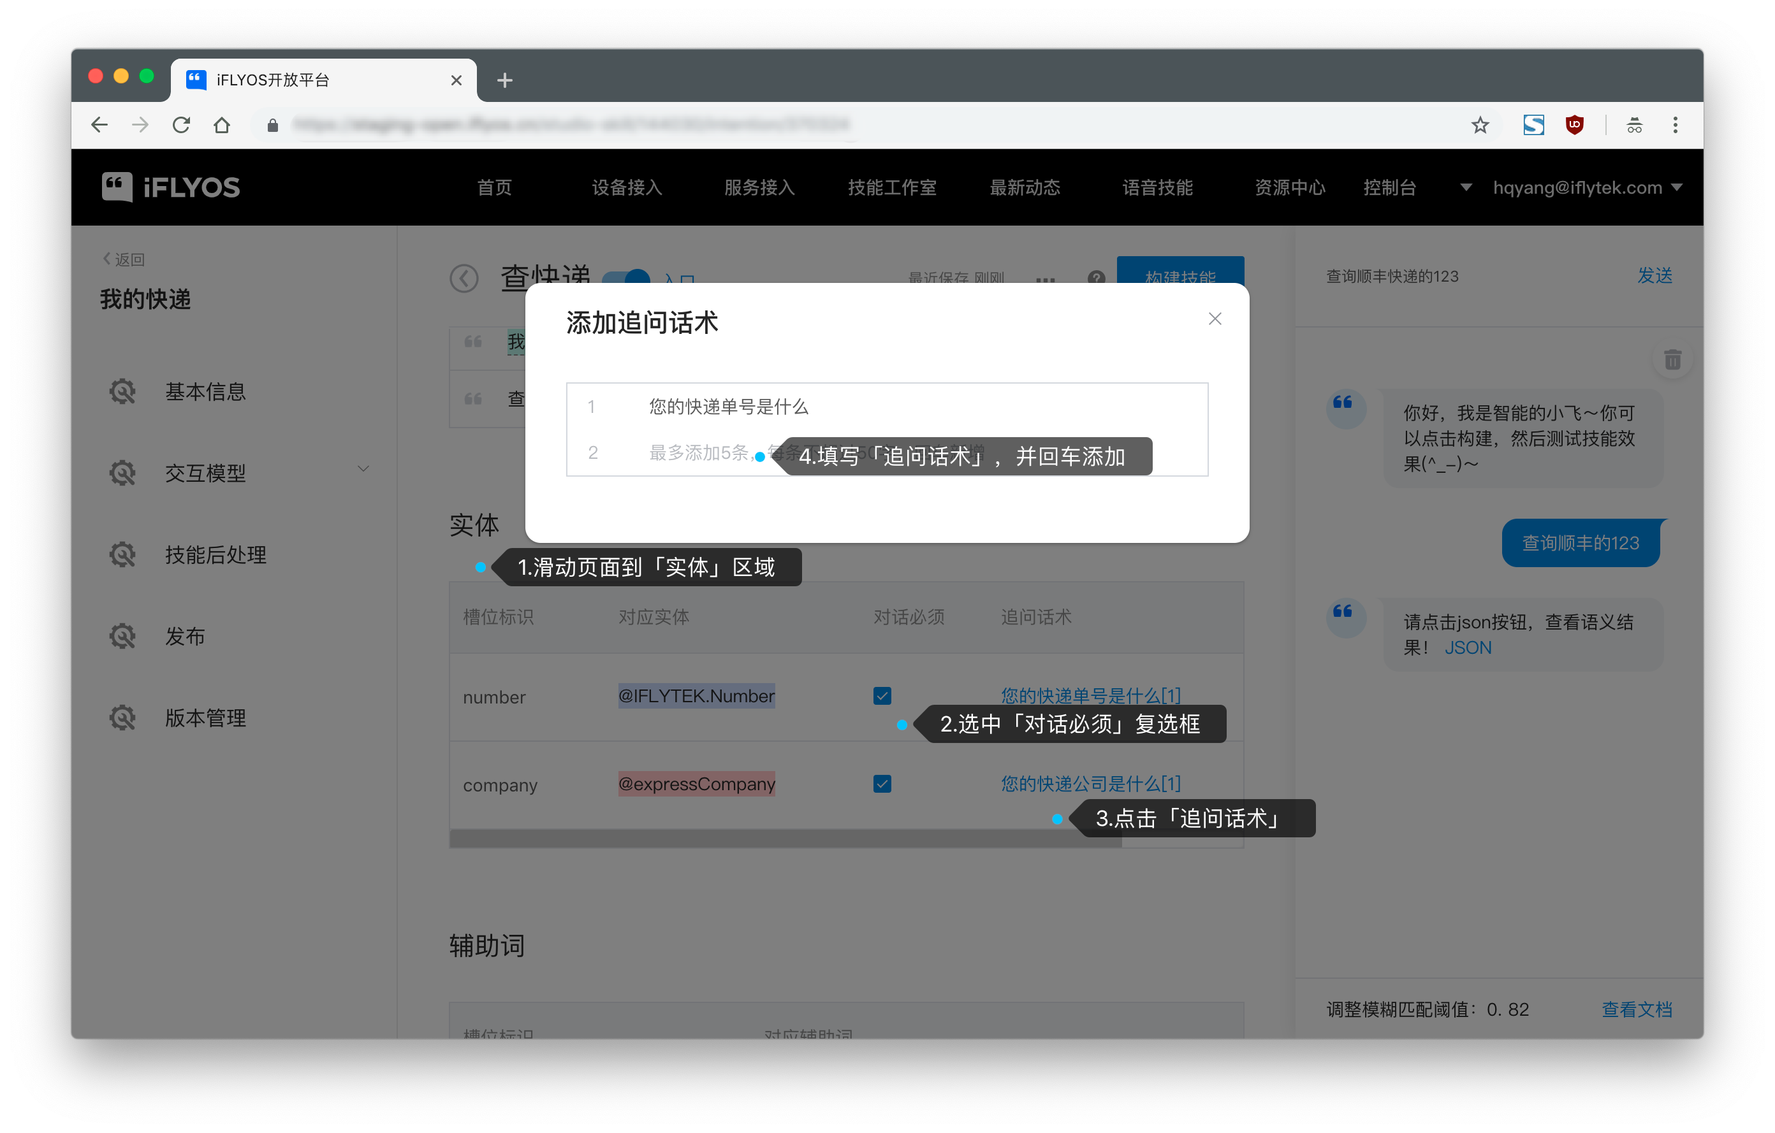Open 资源中心 in the navigation bar
The height and width of the screenshot is (1133, 1775).
click(1290, 187)
